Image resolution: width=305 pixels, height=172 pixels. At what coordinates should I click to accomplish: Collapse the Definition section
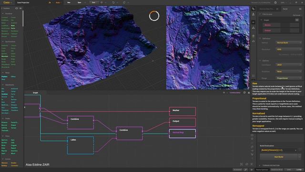click(x=260, y=39)
